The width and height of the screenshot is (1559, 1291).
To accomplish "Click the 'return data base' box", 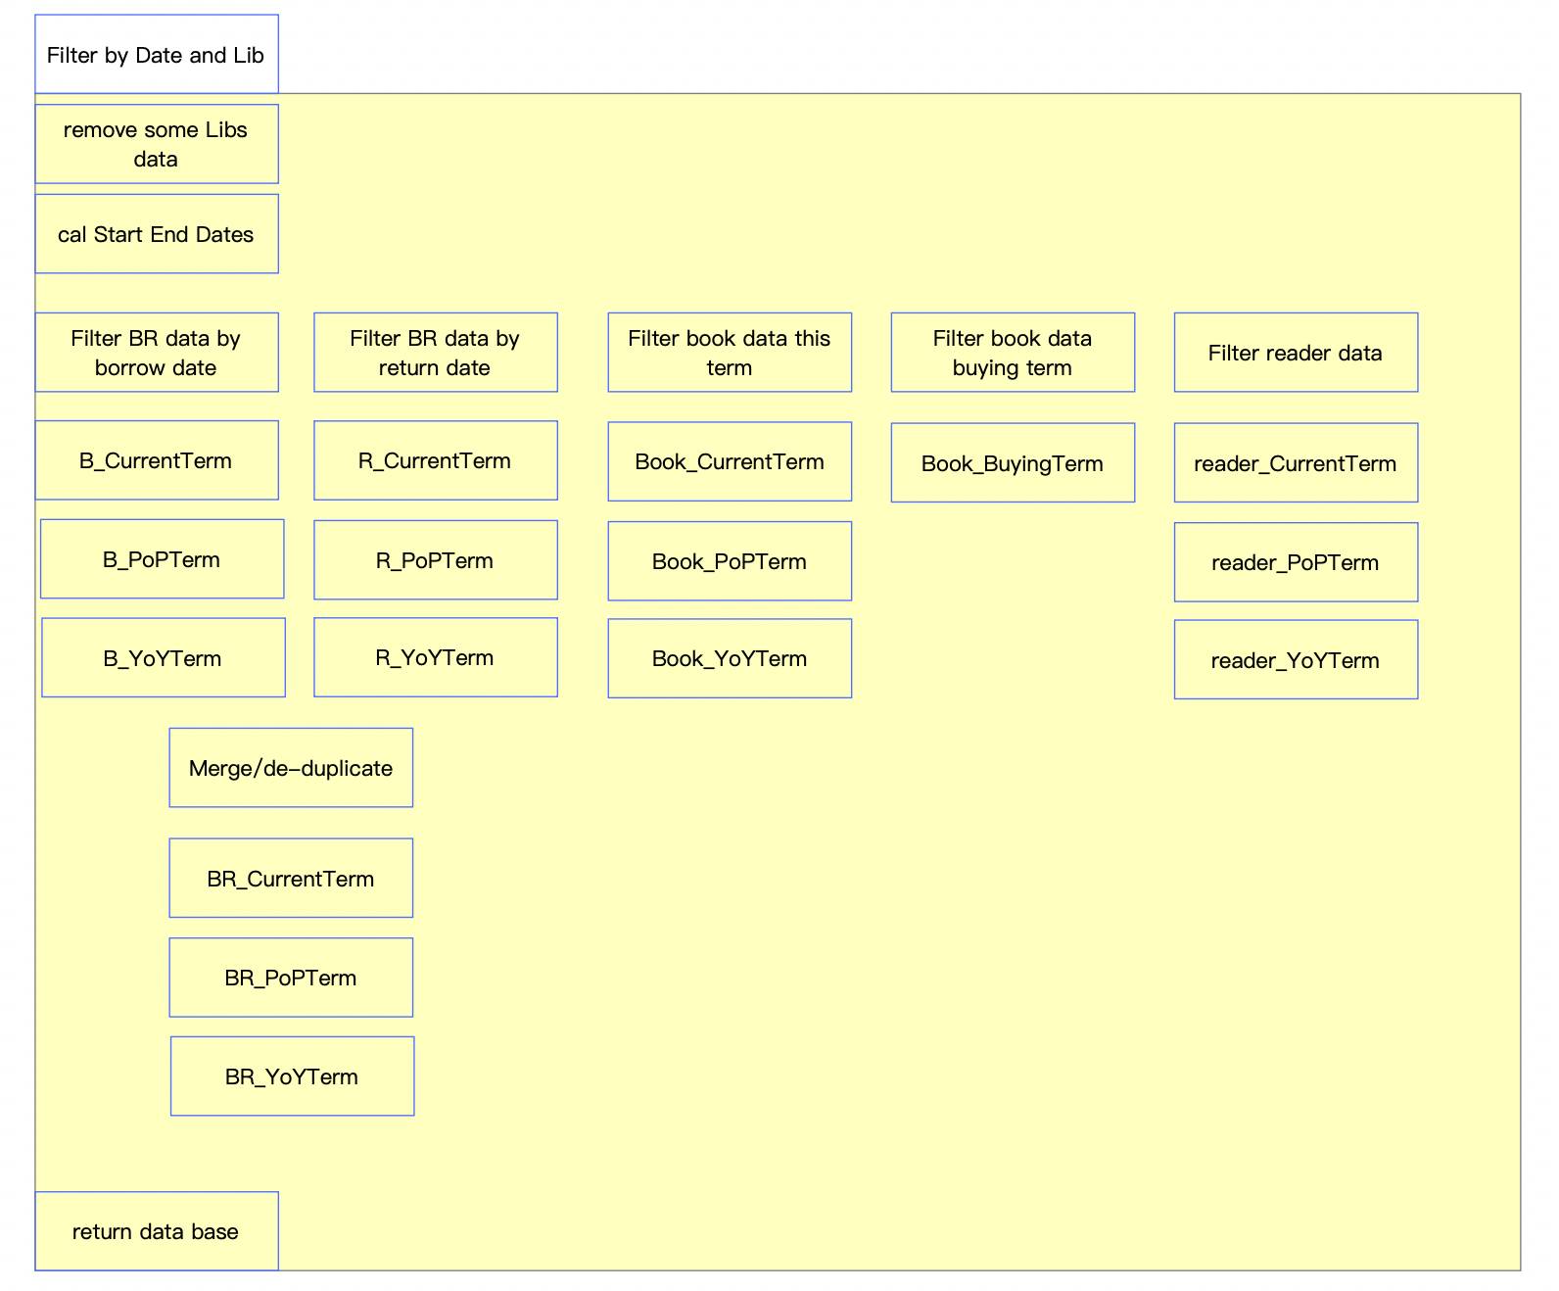I will (x=157, y=1231).
